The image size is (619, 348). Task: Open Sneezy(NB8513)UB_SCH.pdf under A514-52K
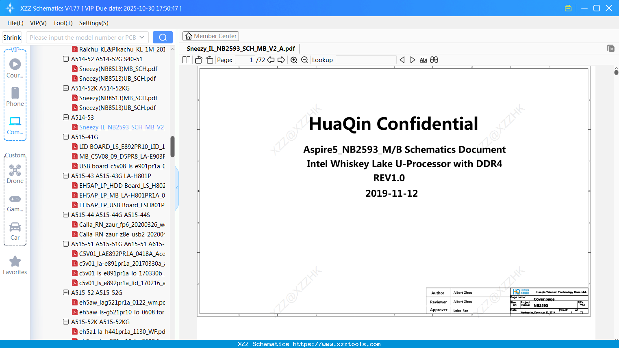coord(114,107)
